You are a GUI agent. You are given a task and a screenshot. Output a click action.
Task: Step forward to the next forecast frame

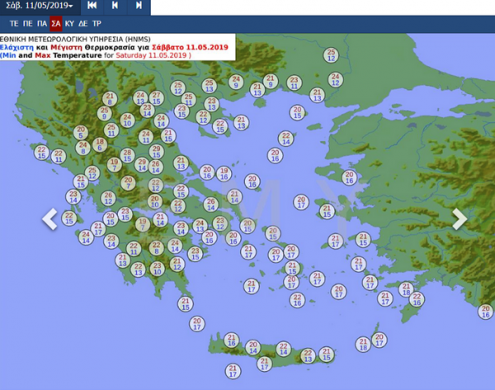[x=138, y=7]
